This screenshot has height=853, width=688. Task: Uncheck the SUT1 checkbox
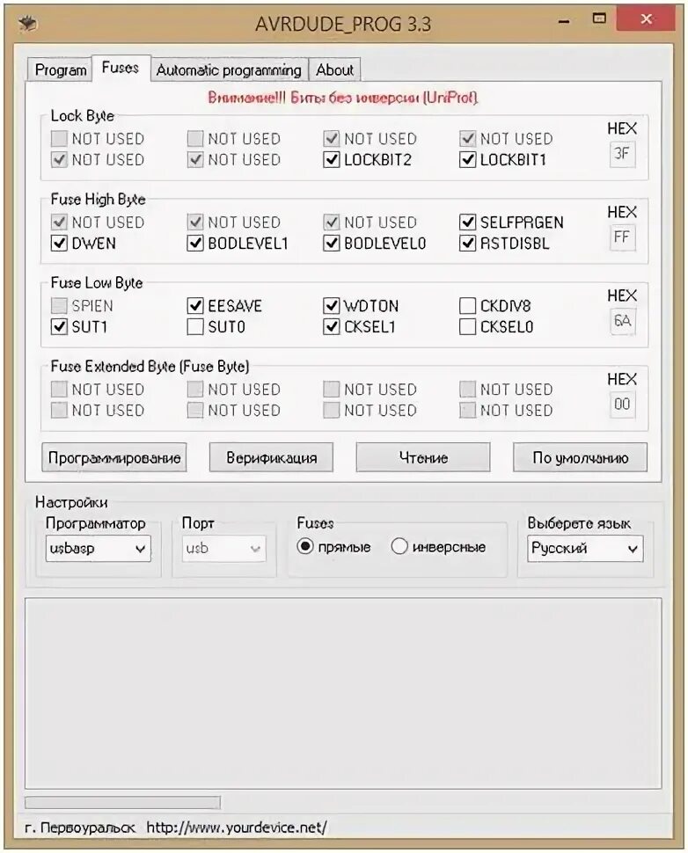[59, 326]
